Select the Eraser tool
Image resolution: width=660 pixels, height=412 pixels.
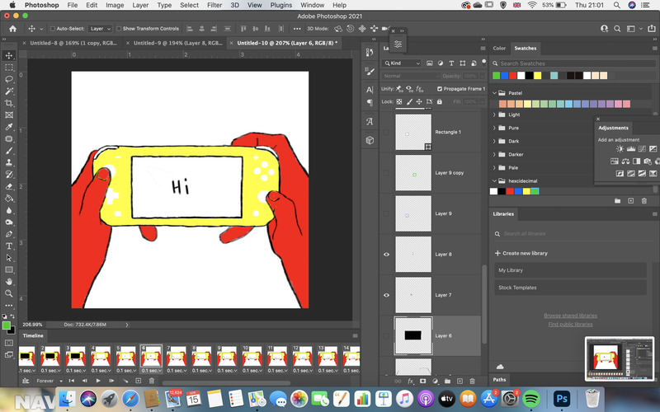[x=9, y=186]
